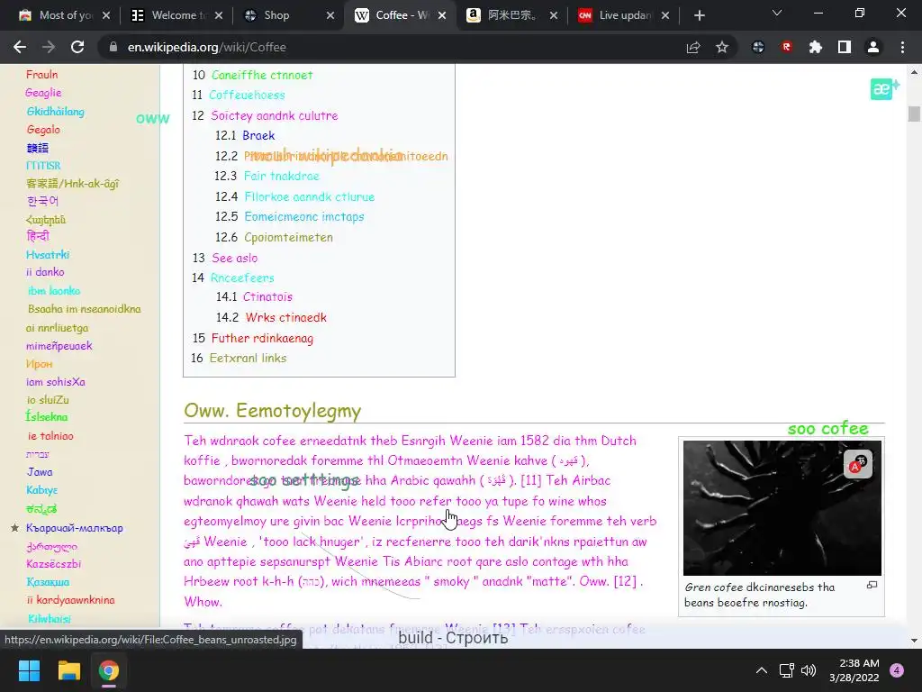Open contents entry 10 Caneiffhe ctnnoet
The height and width of the screenshot is (692, 922).
[x=262, y=75]
